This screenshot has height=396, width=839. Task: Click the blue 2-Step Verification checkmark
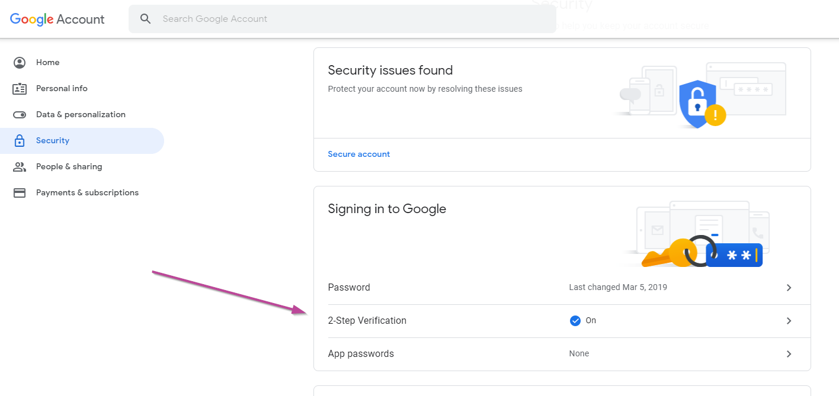pyautogui.click(x=575, y=321)
